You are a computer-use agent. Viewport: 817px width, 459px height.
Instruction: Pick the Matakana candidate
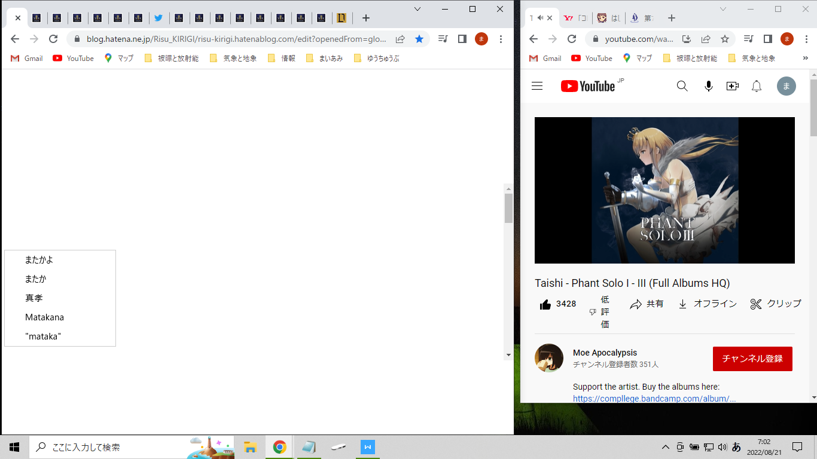point(60,317)
